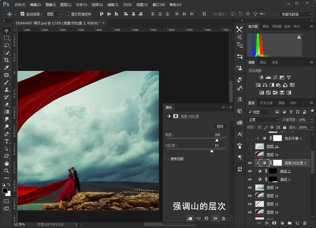Select the Eraser tool
Image resolution: width=316 pixels, height=228 pixels.
tap(7, 105)
